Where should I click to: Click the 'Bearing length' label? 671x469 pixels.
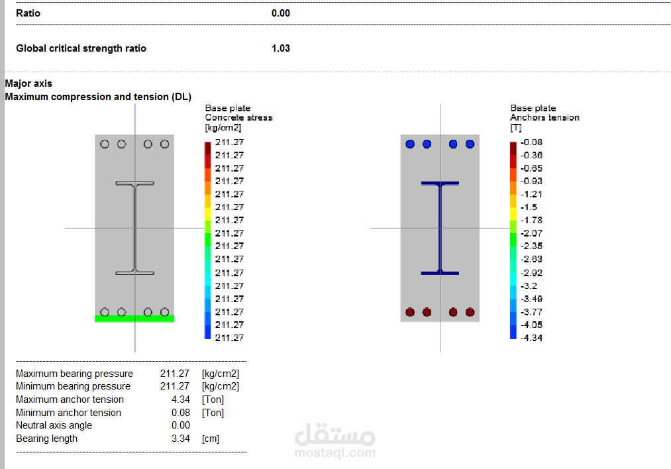[46, 439]
